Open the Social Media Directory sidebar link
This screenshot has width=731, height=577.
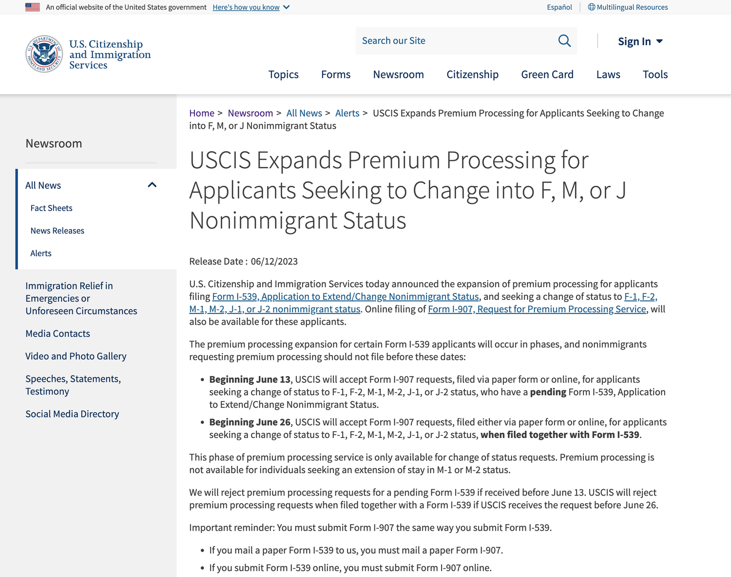click(x=72, y=414)
